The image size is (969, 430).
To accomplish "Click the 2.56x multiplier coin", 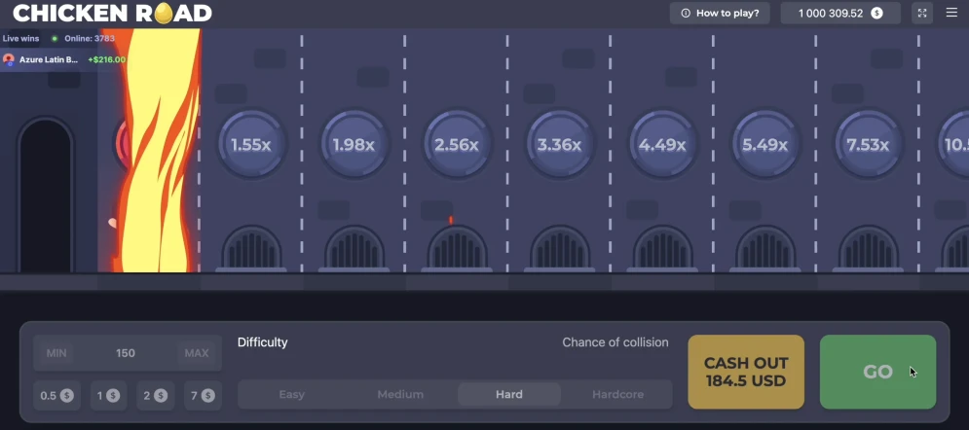I will point(457,144).
